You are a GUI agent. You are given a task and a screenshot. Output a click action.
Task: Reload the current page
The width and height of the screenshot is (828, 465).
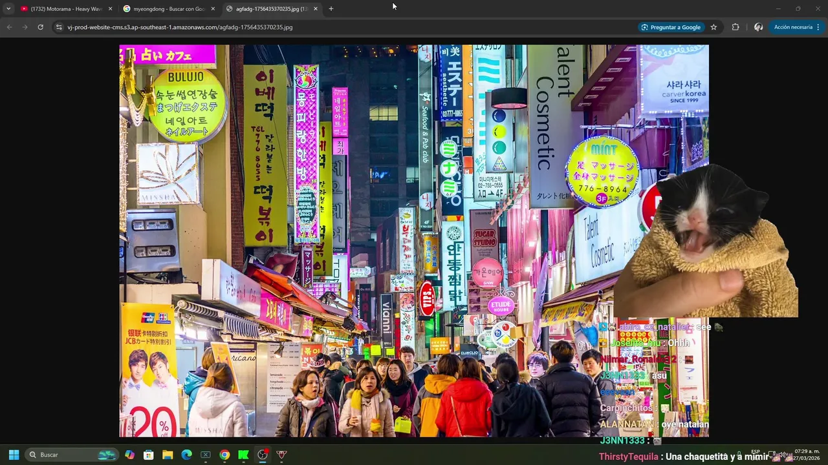click(40, 27)
